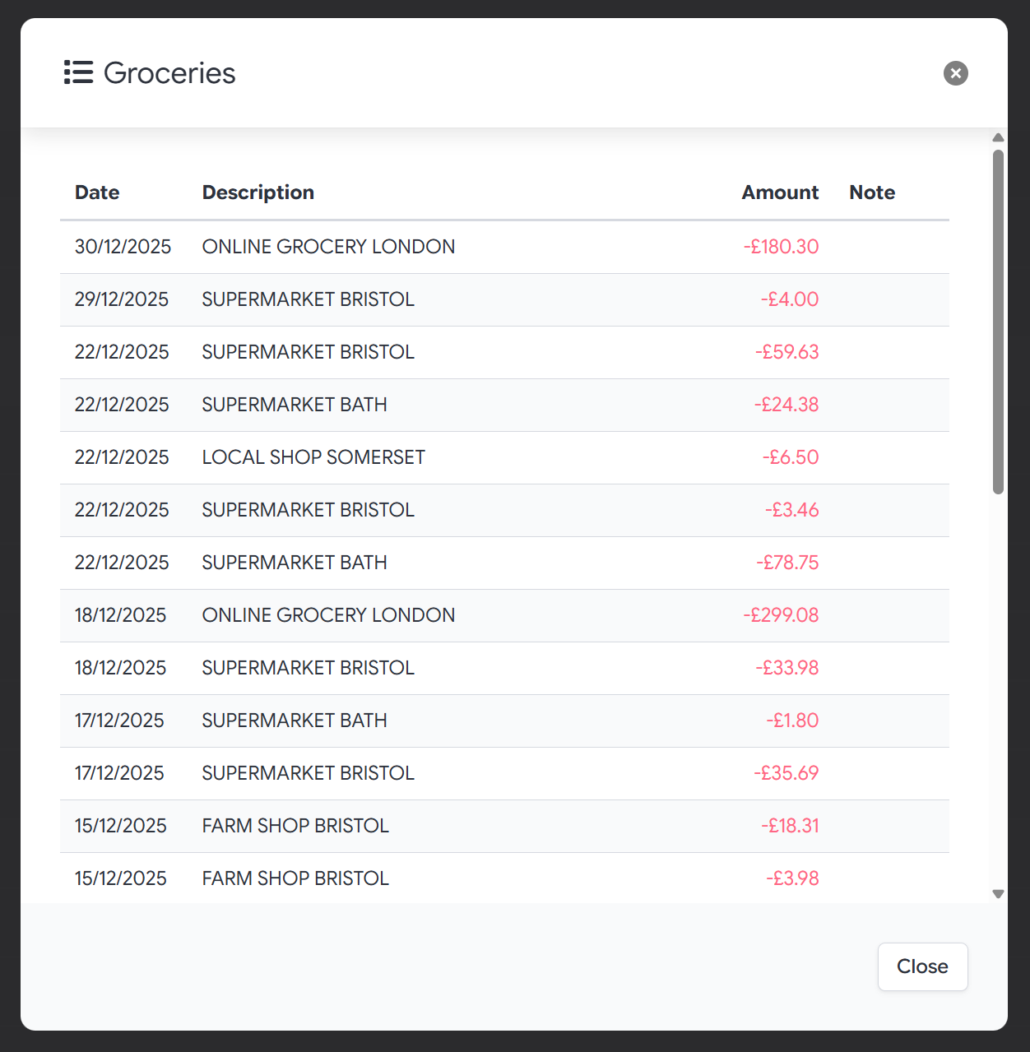Sort by the Amount column header
Viewport: 1030px width, 1052px height.
780,192
